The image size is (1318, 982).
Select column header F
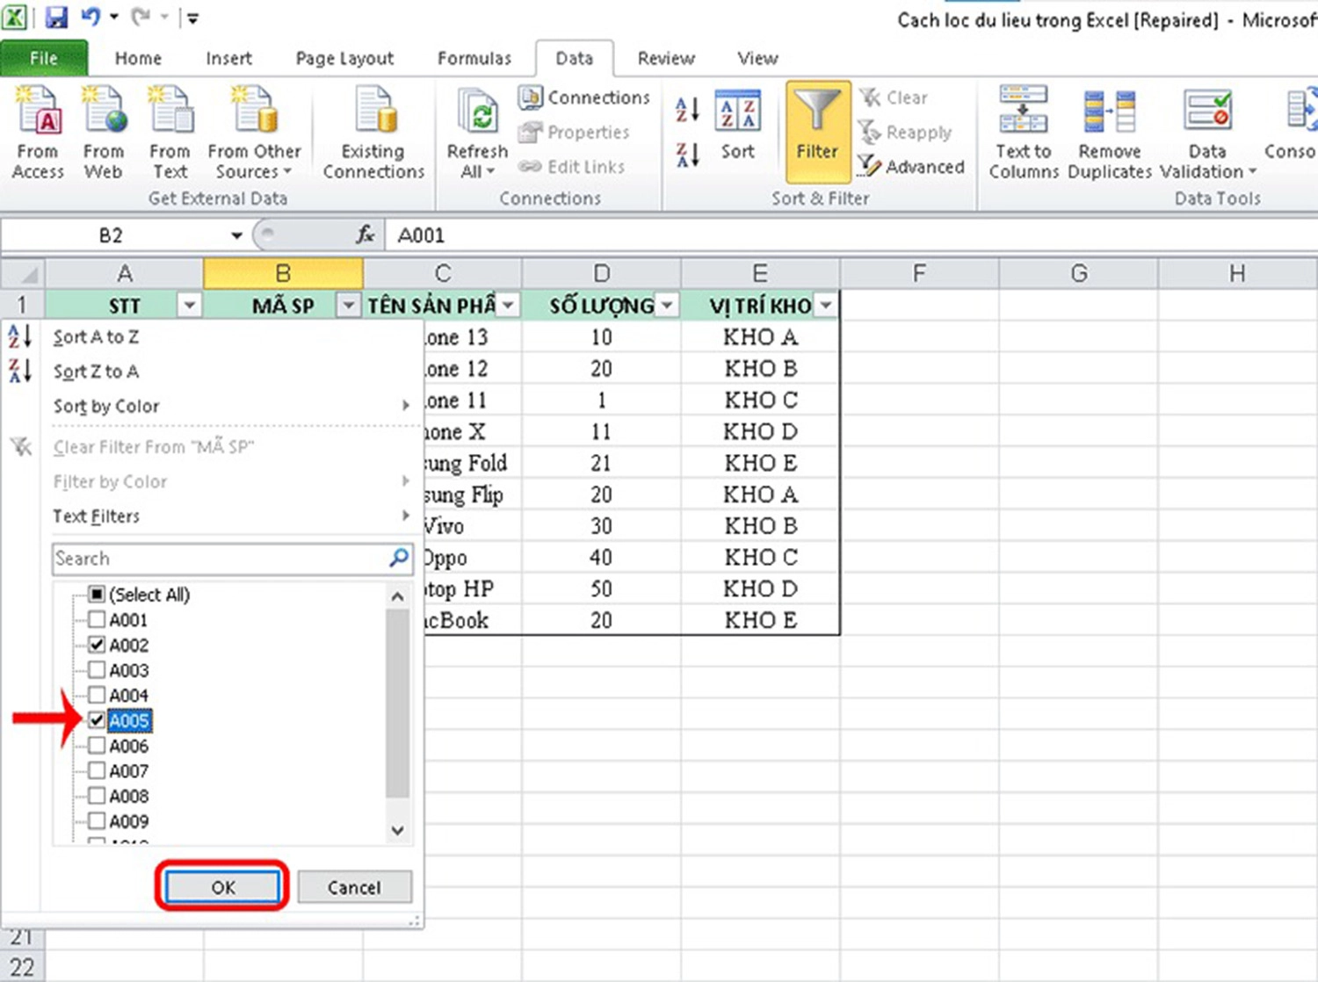click(919, 273)
